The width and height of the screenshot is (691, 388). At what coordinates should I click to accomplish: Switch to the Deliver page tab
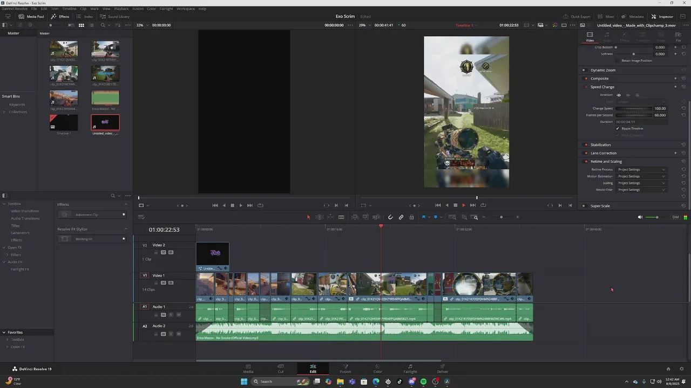443,368
